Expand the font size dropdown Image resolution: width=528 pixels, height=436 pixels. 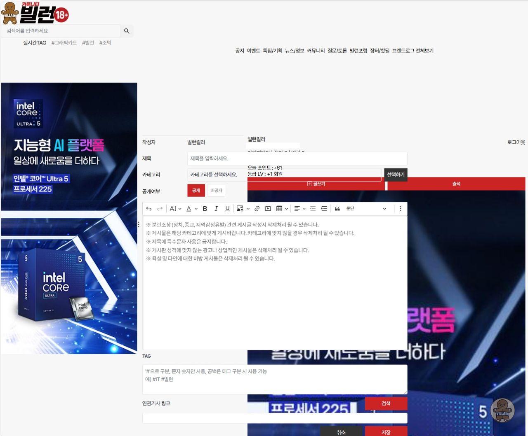point(175,209)
